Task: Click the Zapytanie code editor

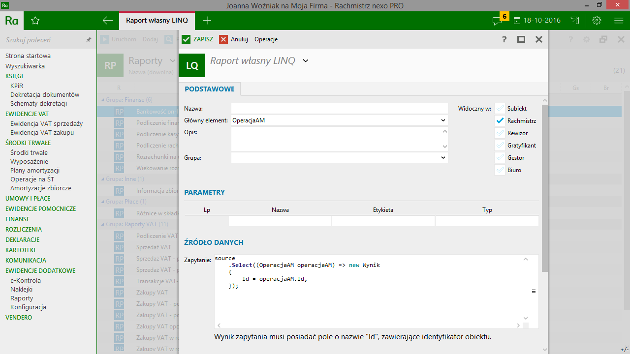Action: click(369, 288)
